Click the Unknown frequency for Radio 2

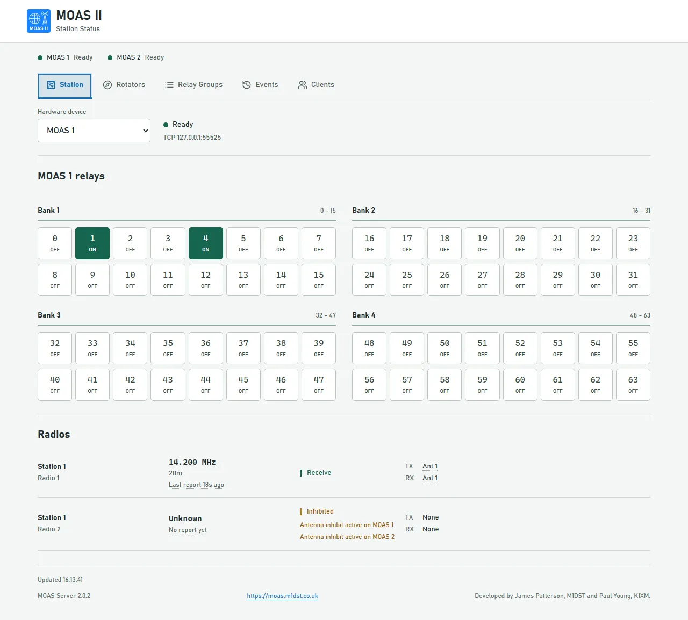click(x=185, y=518)
